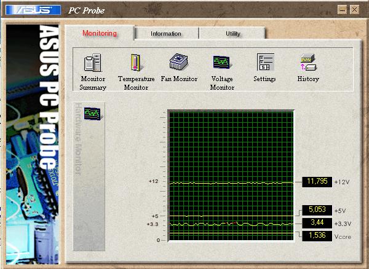369x269 pixels.
Task: Click the Vcore reading 1,536
Action: (317, 236)
